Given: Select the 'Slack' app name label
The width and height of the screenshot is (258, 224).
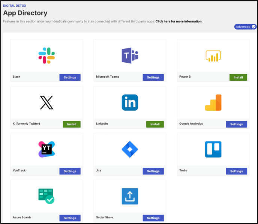Looking at the screenshot, I should click(x=16, y=77).
